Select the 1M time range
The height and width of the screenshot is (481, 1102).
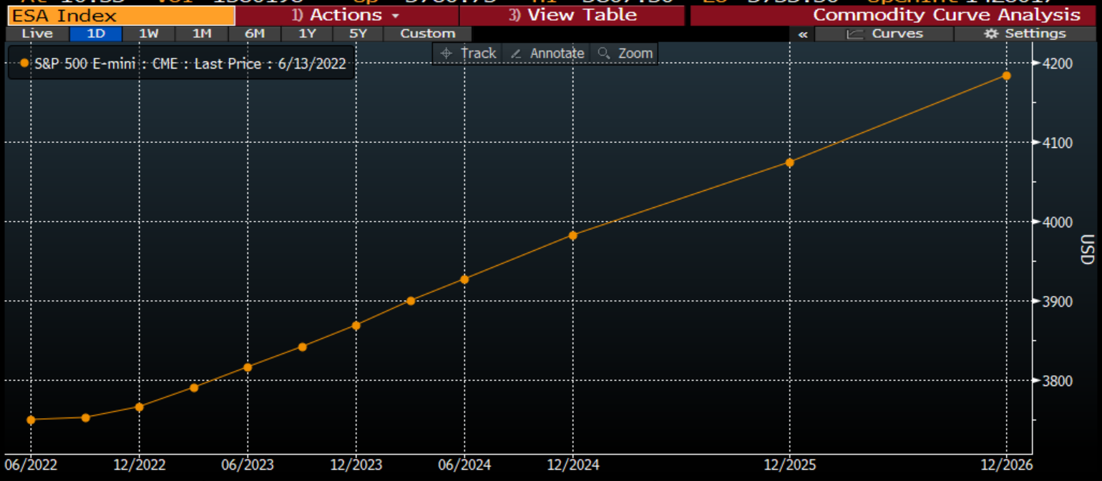click(202, 34)
